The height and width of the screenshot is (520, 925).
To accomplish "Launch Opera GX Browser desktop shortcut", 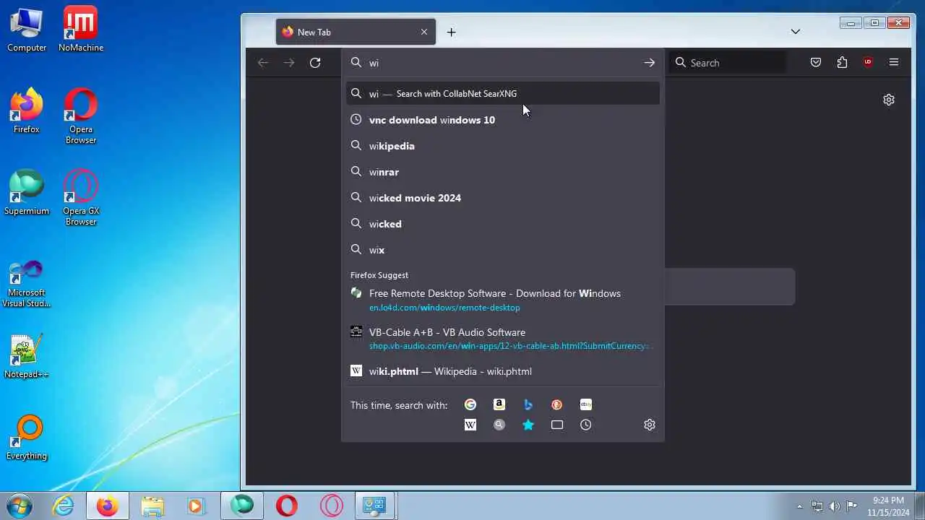I will (81, 198).
